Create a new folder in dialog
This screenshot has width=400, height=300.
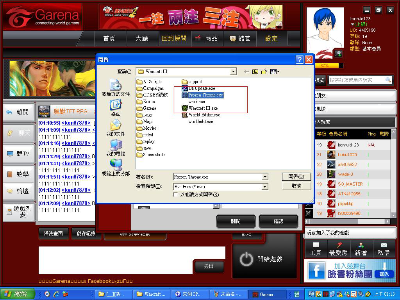point(264,72)
